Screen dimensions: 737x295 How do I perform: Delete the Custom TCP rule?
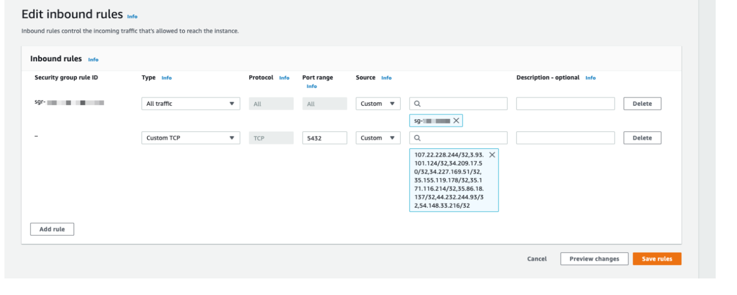click(642, 138)
